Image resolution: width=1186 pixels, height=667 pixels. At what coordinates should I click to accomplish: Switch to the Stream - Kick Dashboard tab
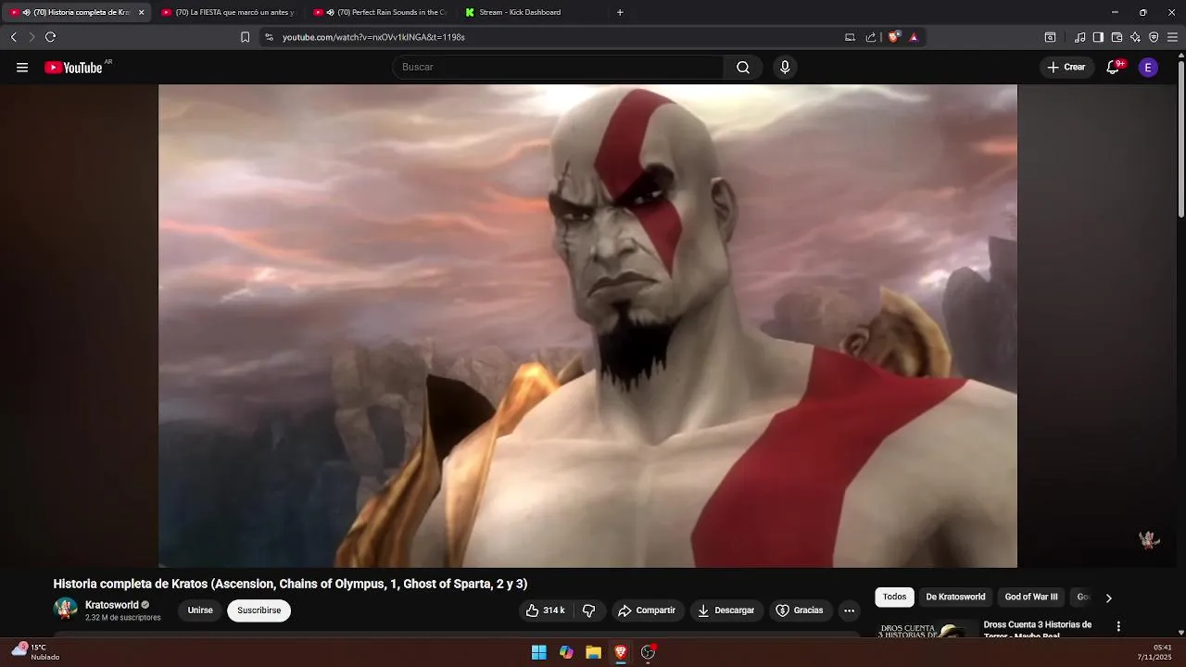coord(533,12)
